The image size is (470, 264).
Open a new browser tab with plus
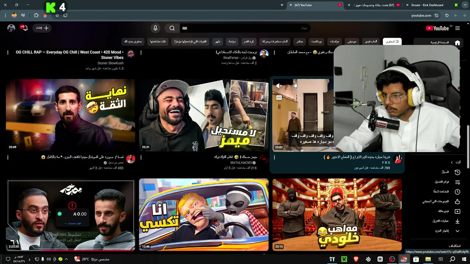[282, 5]
